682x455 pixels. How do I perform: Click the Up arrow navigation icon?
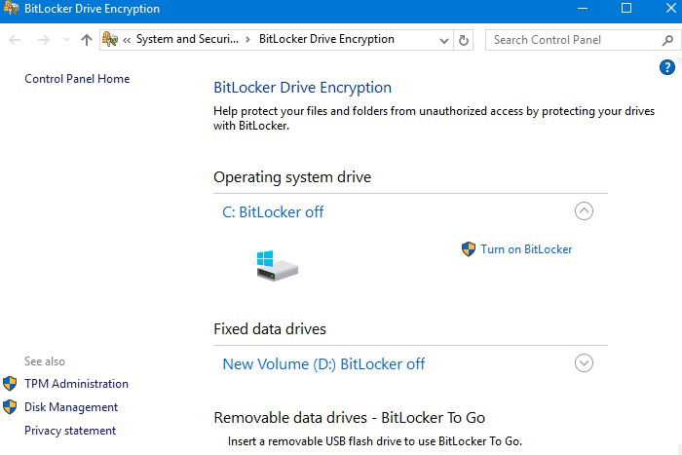[x=87, y=40]
